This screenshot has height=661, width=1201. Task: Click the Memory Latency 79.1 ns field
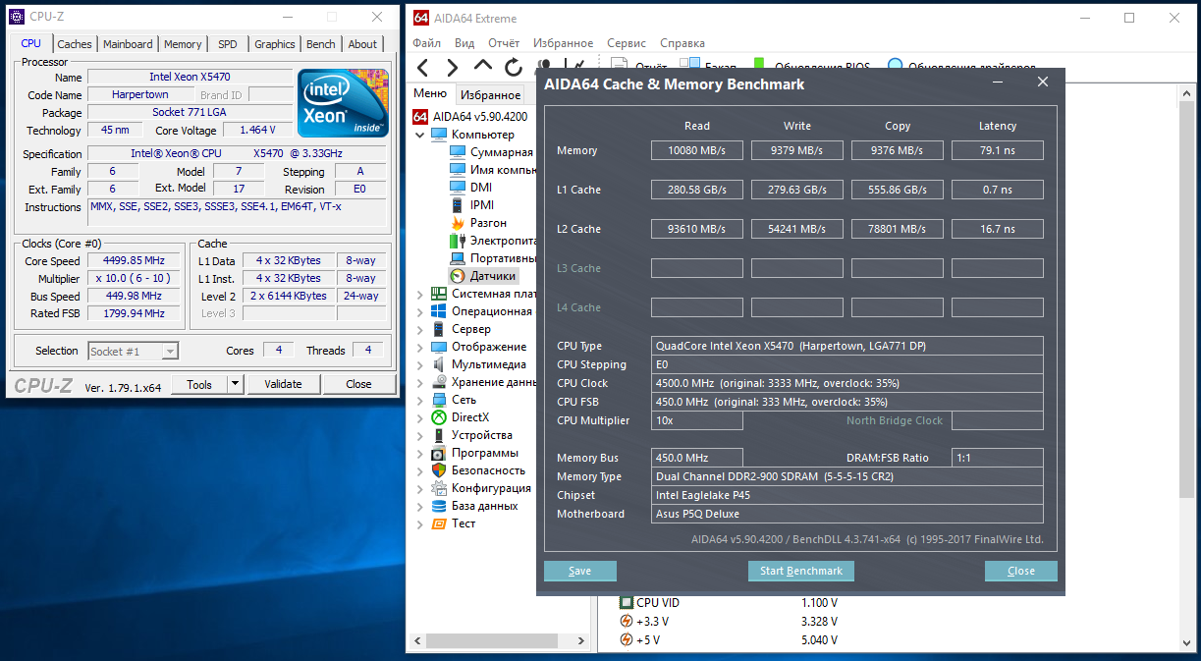(998, 150)
